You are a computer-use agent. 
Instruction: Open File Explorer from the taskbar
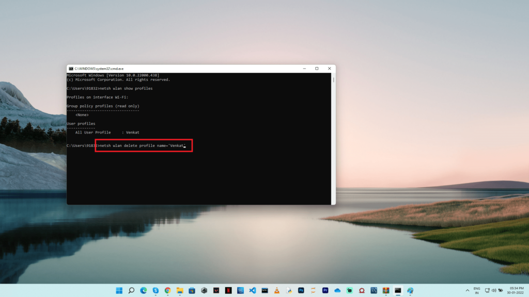180,290
